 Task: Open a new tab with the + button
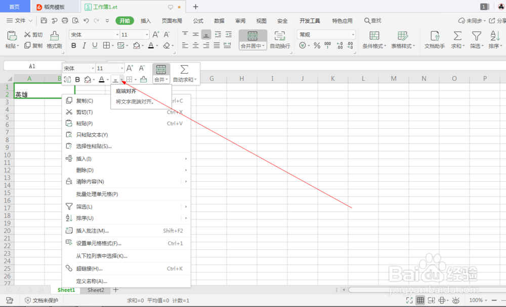tap(195, 7)
